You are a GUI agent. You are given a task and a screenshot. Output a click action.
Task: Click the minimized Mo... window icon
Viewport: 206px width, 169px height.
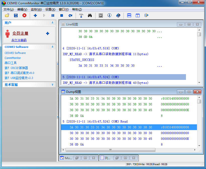[x=62, y=158]
